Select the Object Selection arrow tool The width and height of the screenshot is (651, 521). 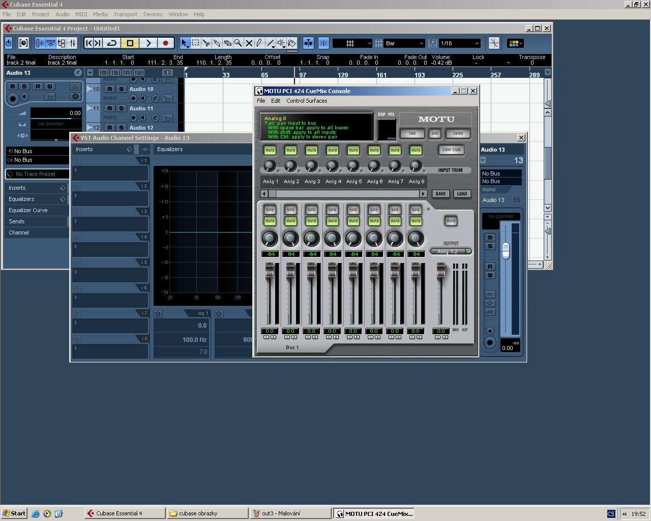pos(185,43)
